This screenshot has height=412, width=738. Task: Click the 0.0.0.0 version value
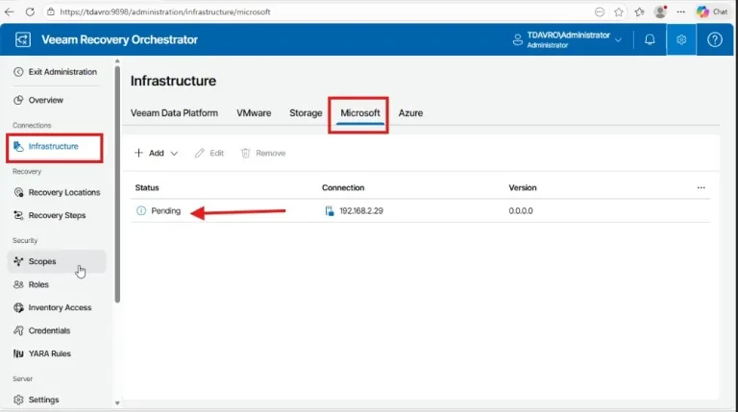(x=521, y=211)
